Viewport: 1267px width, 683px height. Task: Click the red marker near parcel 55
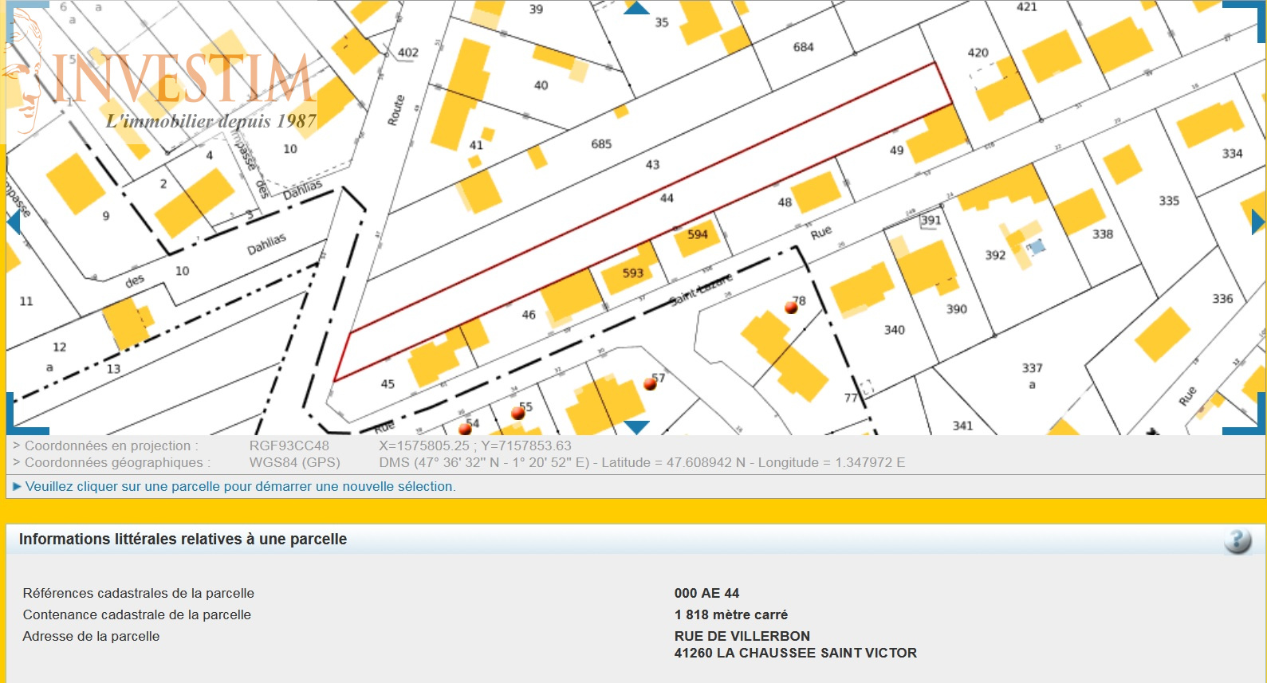pos(518,413)
